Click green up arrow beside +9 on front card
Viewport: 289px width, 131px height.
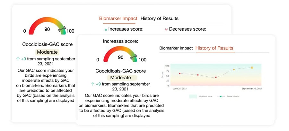pos(93,84)
